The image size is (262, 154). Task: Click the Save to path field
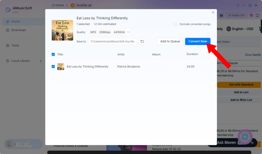coord(112,41)
